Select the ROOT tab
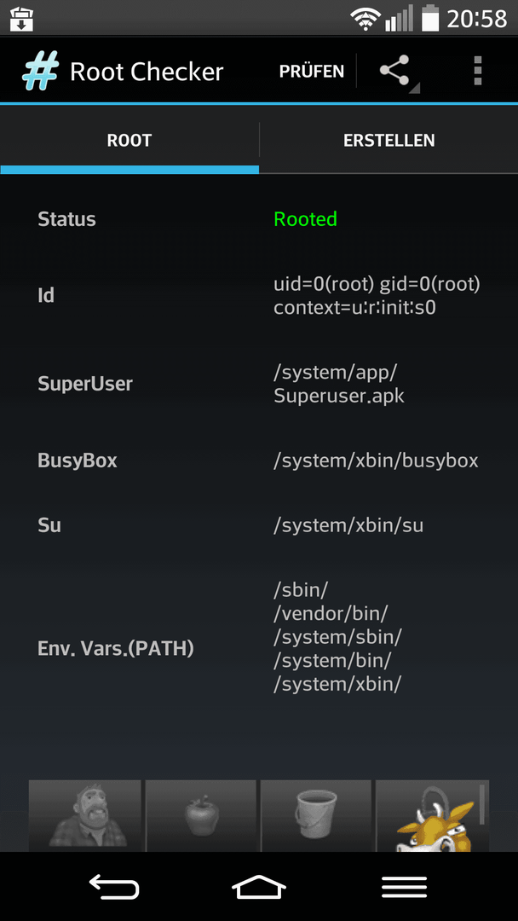This screenshot has width=518, height=921. pos(129,141)
